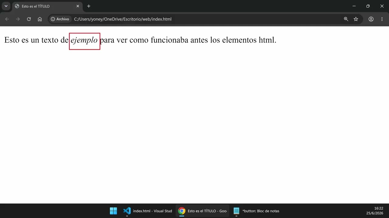Open the zoom magnifier control

[x=346, y=19]
